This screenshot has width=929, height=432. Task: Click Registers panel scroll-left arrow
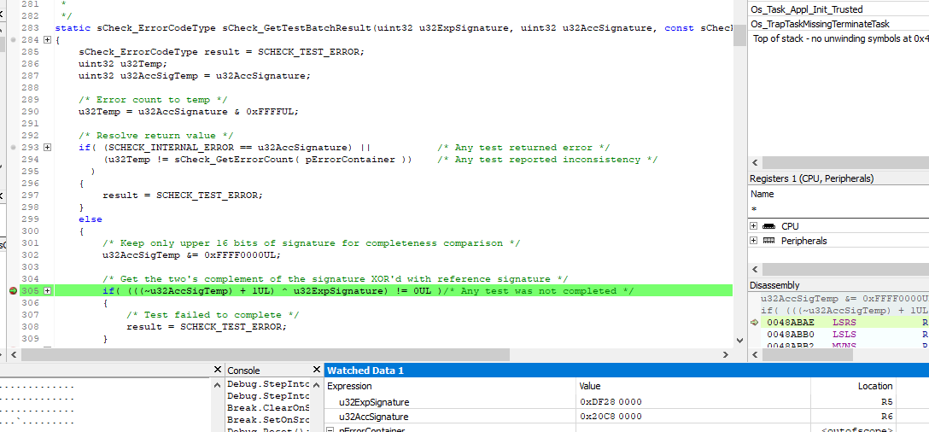click(x=755, y=269)
